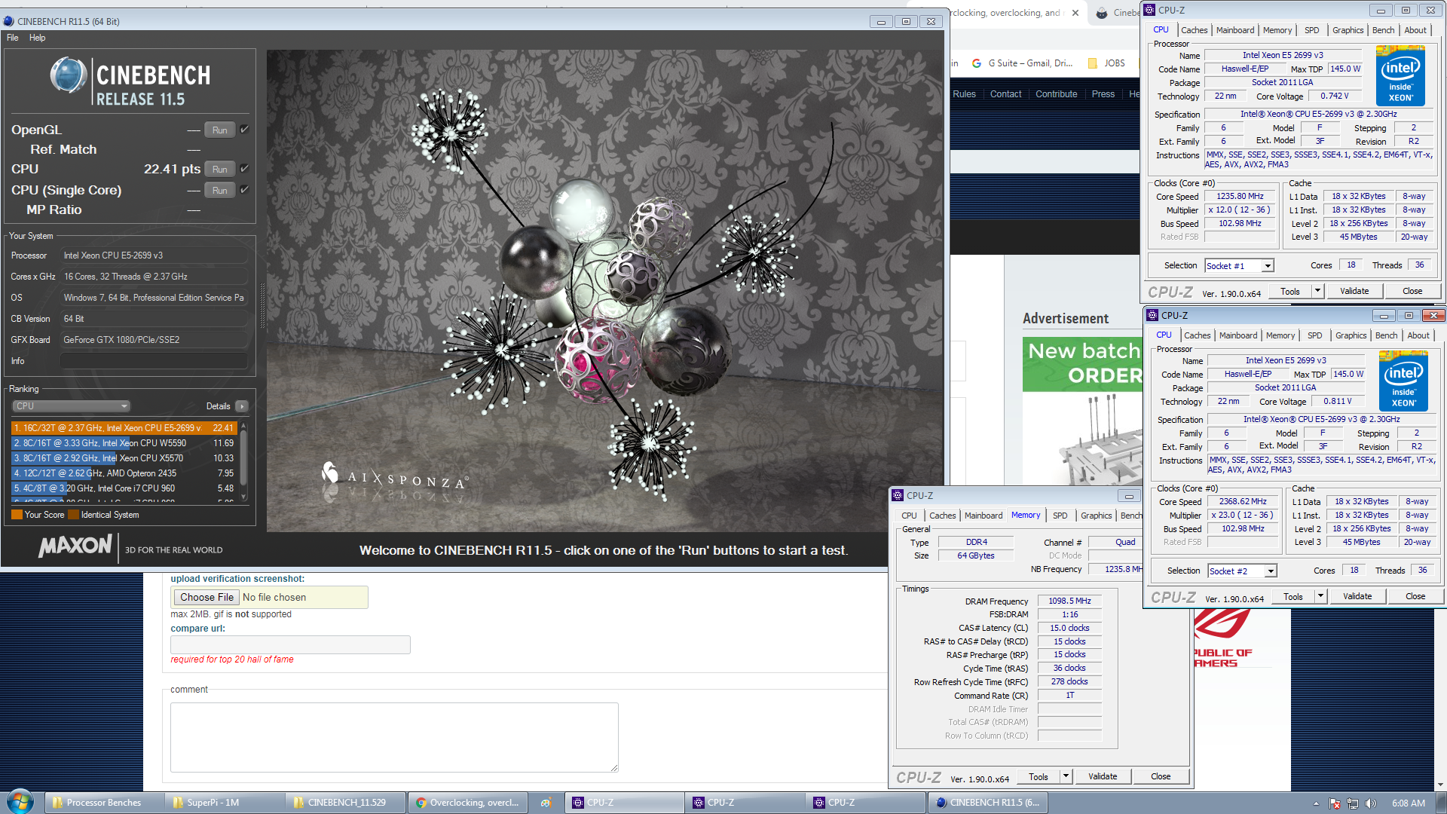Click Close button in Memory CPU-Z window
Image resolution: width=1447 pixels, height=814 pixels.
(1161, 776)
